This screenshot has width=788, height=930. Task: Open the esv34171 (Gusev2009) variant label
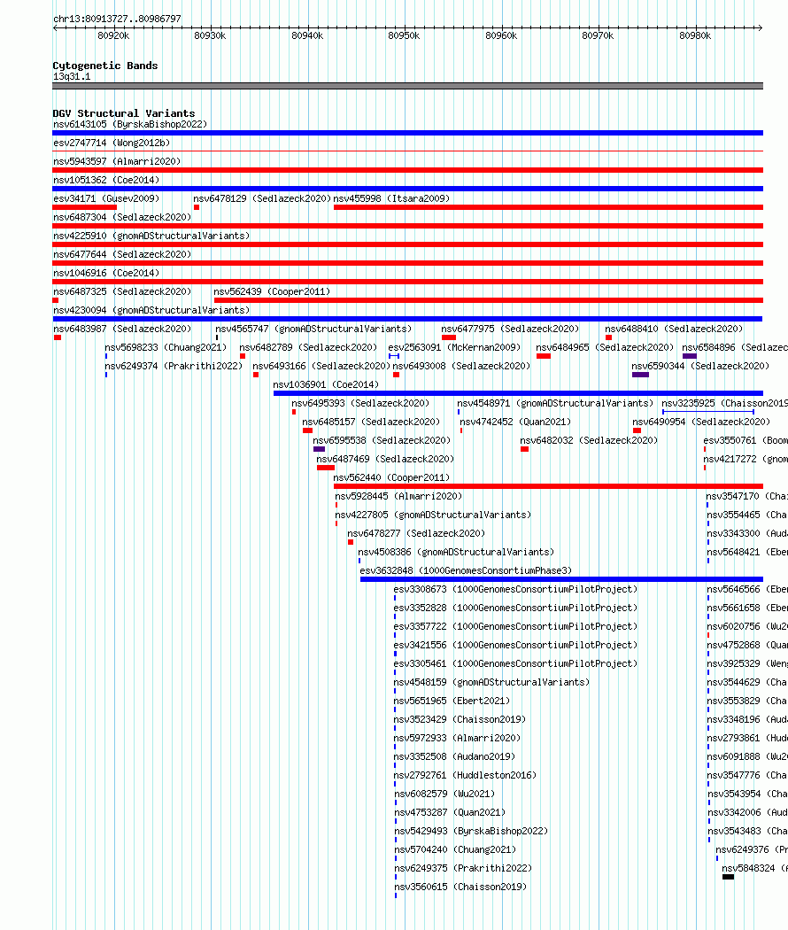(106, 198)
